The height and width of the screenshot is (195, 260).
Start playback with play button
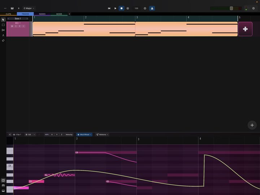[115, 8]
